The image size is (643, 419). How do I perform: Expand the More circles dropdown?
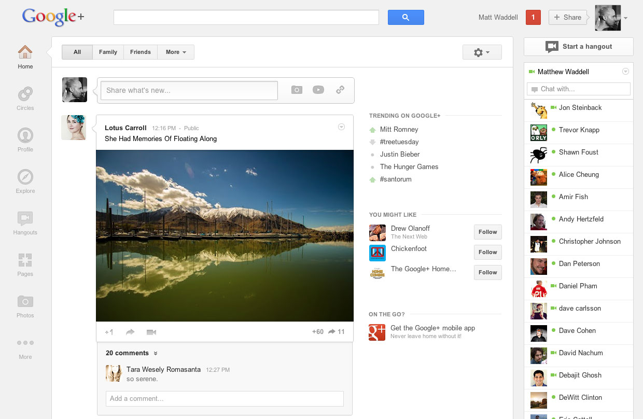[176, 52]
